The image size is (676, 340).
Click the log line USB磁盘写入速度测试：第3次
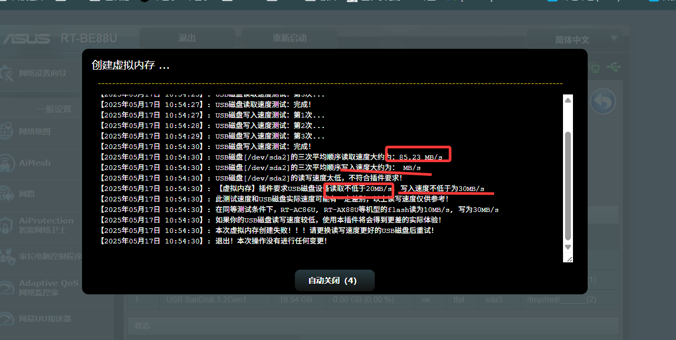212,136
